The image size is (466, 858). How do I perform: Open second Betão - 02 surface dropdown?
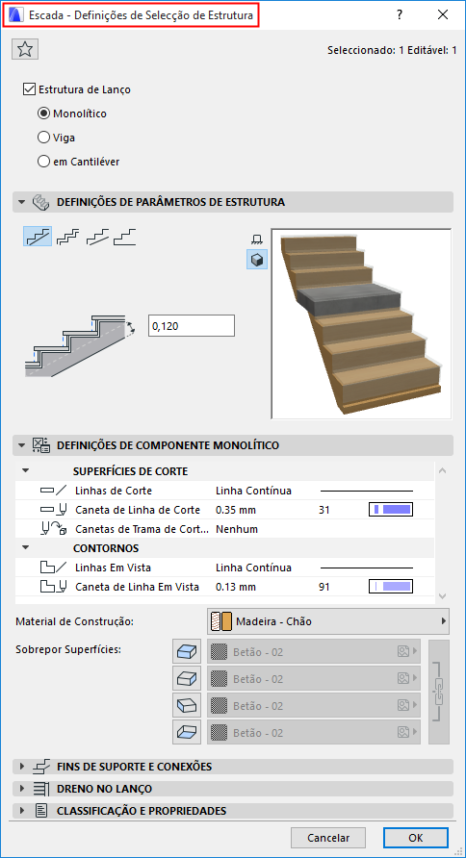click(314, 678)
